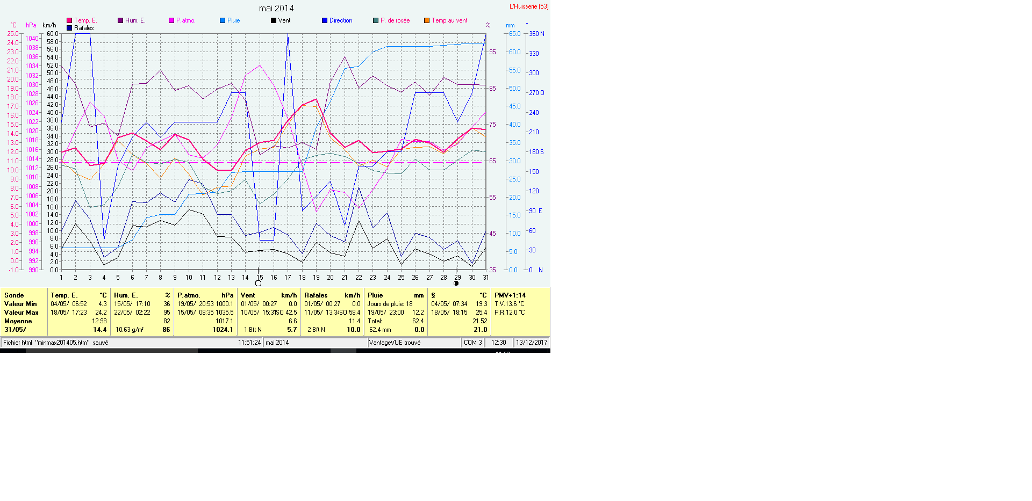Screen dimensions: 1032x501
Task: Click the 'Temp. E.' column header in table
Action: point(64,295)
